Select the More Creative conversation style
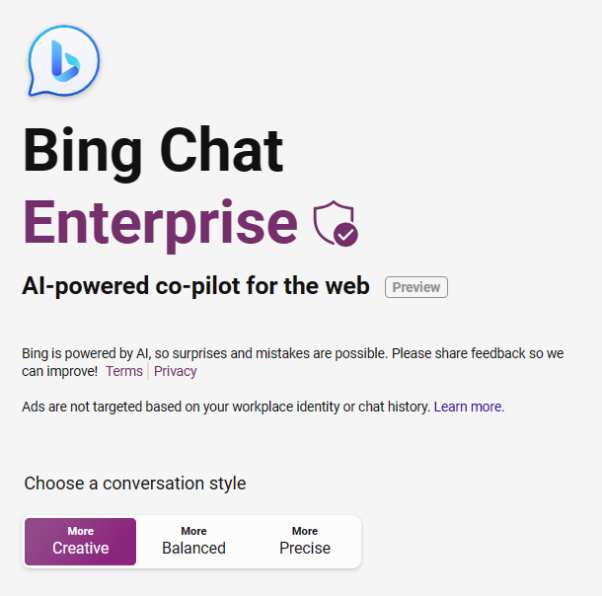This screenshot has height=596, width=602. click(80, 542)
